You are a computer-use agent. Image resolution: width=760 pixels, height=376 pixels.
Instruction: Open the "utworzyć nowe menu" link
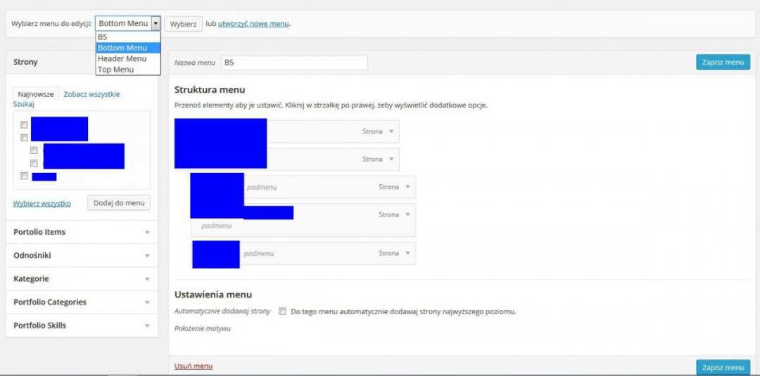pos(253,24)
